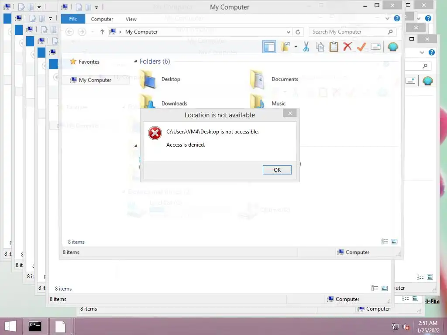Click the Cut scissors icon

[306, 46]
